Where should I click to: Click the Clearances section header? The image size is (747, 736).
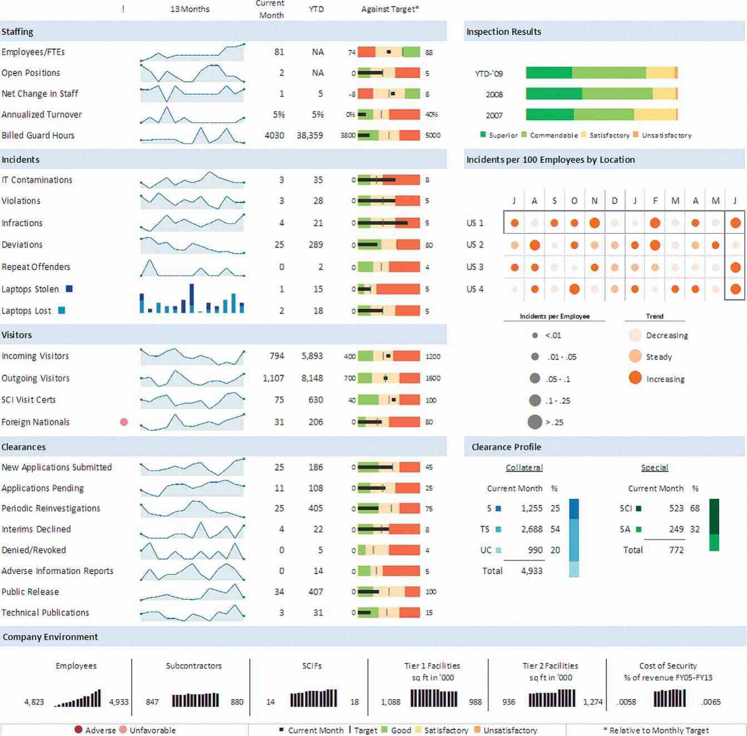223,447
